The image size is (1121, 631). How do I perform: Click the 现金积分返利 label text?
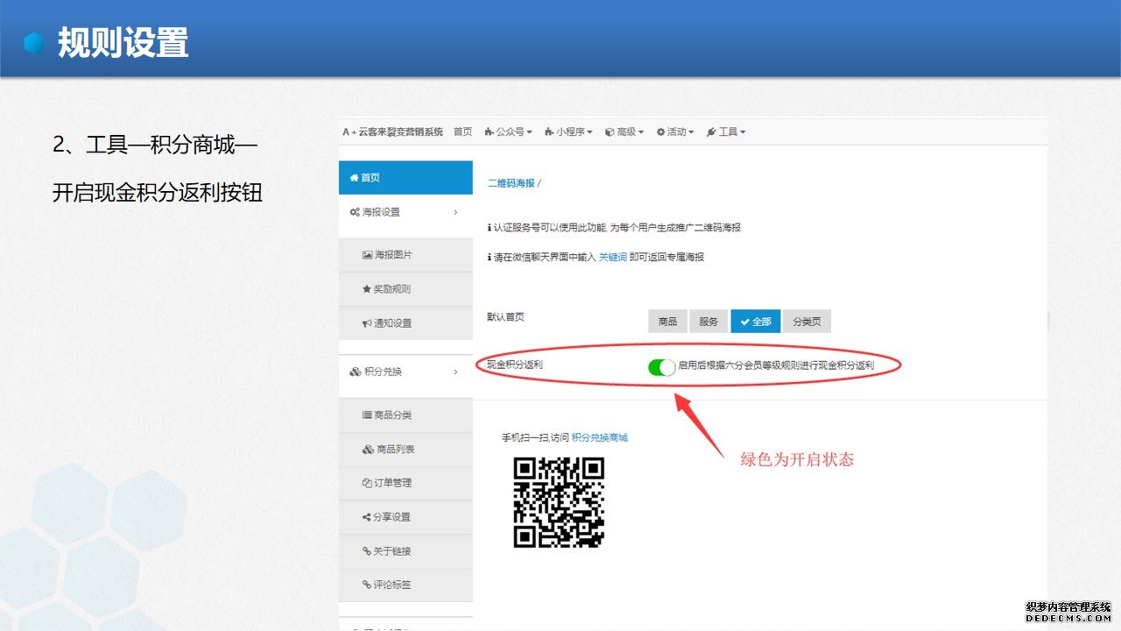[x=515, y=364]
